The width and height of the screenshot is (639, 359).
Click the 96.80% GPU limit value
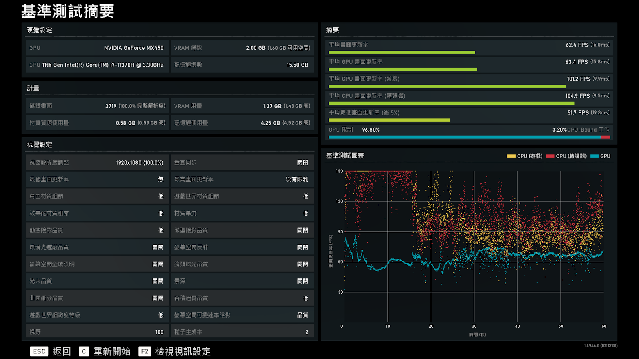coord(371,130)
